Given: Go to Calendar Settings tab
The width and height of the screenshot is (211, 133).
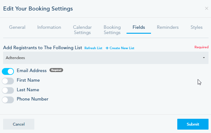Looking at the screenshot, I should click(x=82, y=30).
